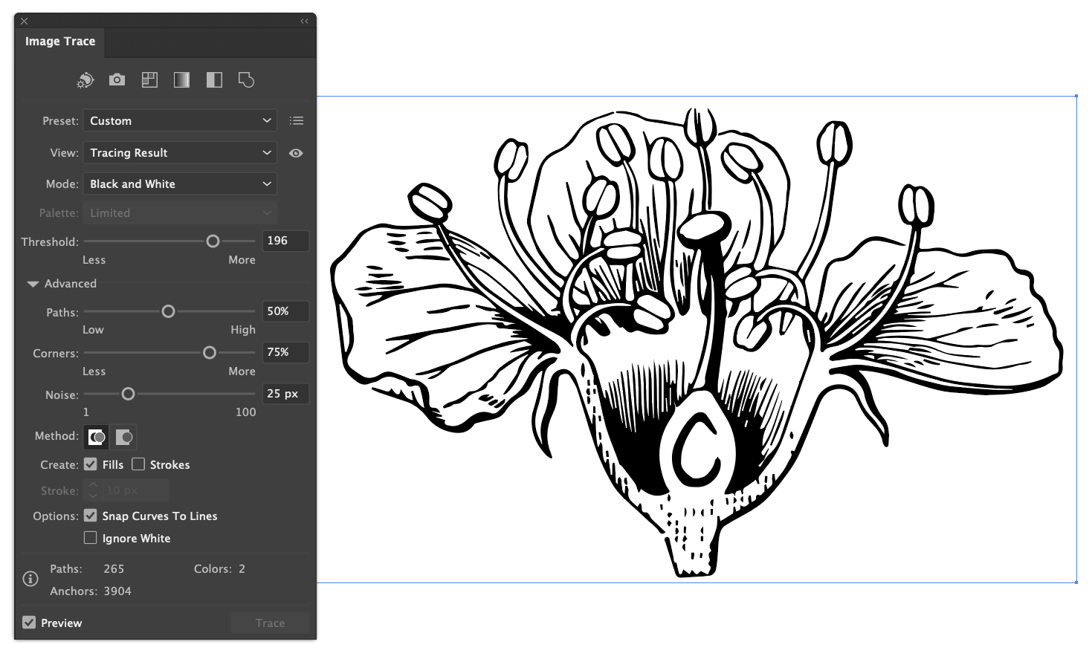
Task: Click the Threshold slider handle
Action: click(213, 241)
